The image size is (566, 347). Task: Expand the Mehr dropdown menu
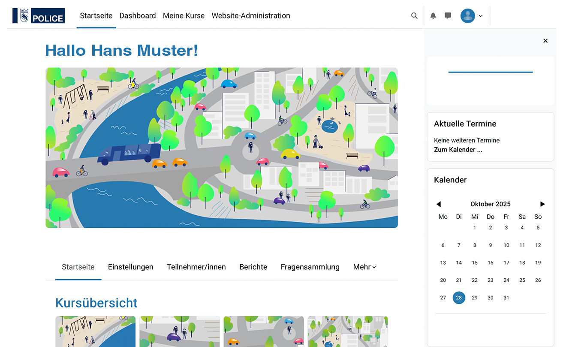tap(364, 267)
